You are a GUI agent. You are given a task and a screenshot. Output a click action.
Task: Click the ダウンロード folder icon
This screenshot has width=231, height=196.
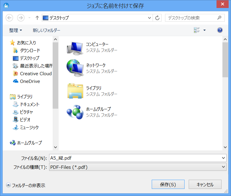15,50
